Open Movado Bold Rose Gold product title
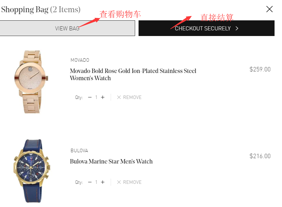The image size is (282, 207). (133, 75)
